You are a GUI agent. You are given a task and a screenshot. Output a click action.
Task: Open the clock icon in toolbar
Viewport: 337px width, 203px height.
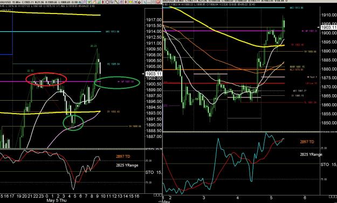(x=107, y=2)
